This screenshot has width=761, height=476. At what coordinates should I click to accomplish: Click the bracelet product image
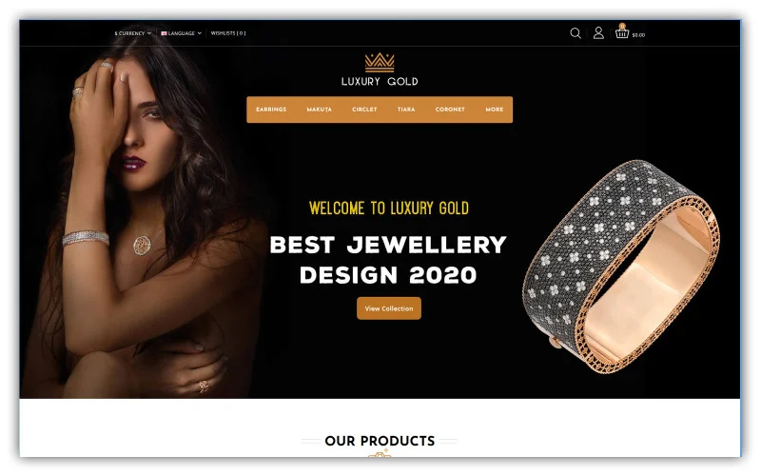[x=621, y=266]
